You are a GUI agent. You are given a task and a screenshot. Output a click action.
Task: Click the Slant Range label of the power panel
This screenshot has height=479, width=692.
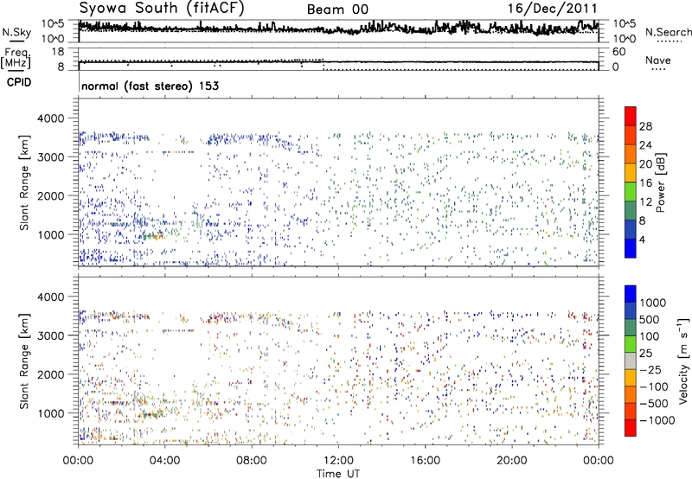(24, 182)
